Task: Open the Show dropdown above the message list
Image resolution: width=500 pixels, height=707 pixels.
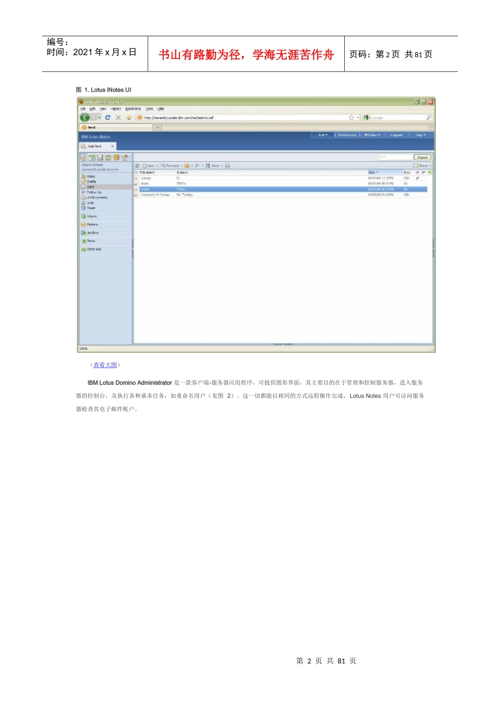Action: click(423, 166)
